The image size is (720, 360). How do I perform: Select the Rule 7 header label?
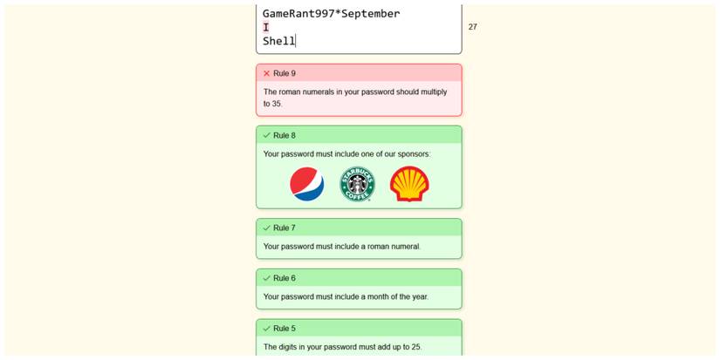[x=285, y=228]
